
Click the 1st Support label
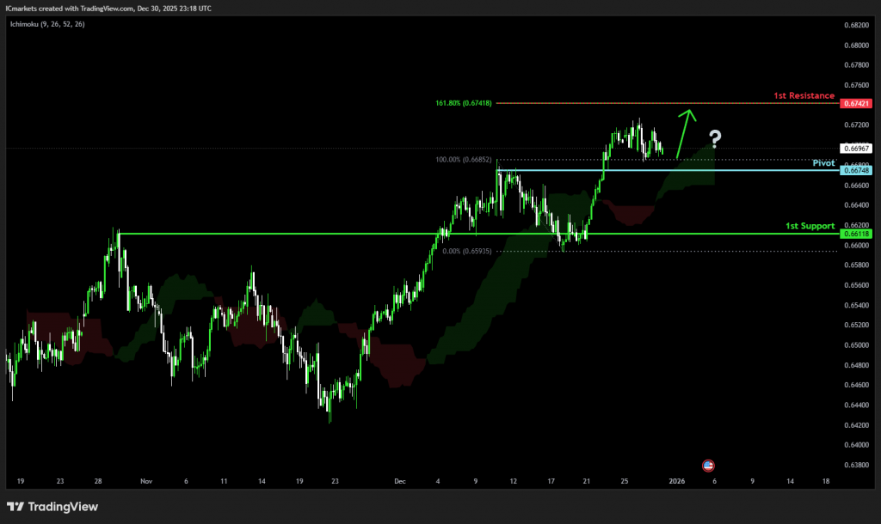810,226
